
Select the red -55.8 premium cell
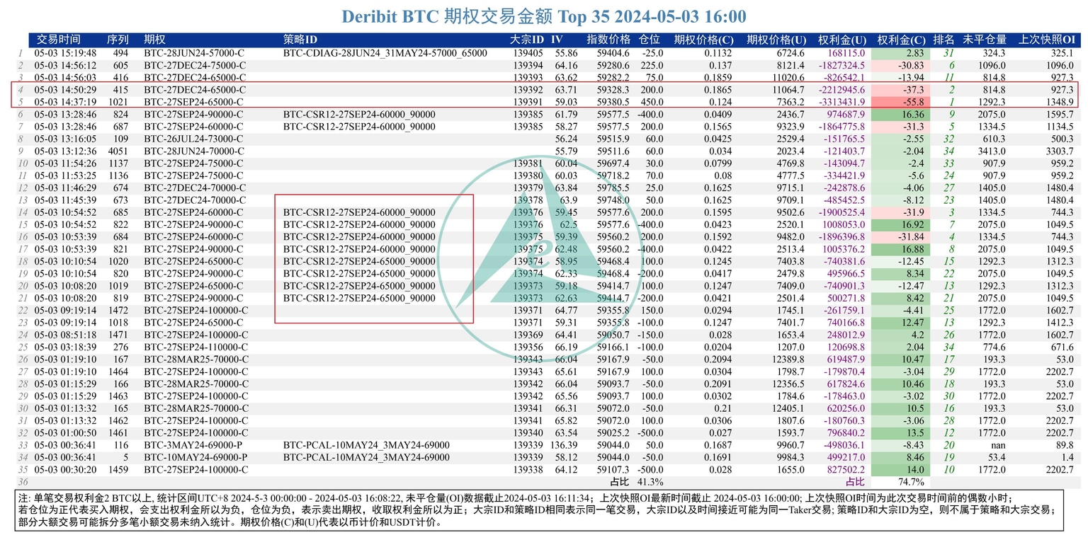click(899, 102)
